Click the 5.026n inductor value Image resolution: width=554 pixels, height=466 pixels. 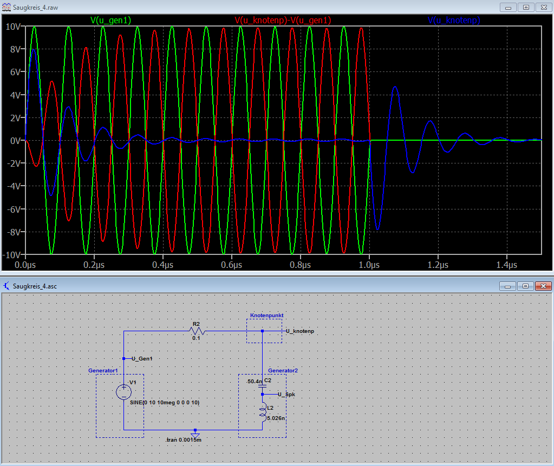point(276,418)
